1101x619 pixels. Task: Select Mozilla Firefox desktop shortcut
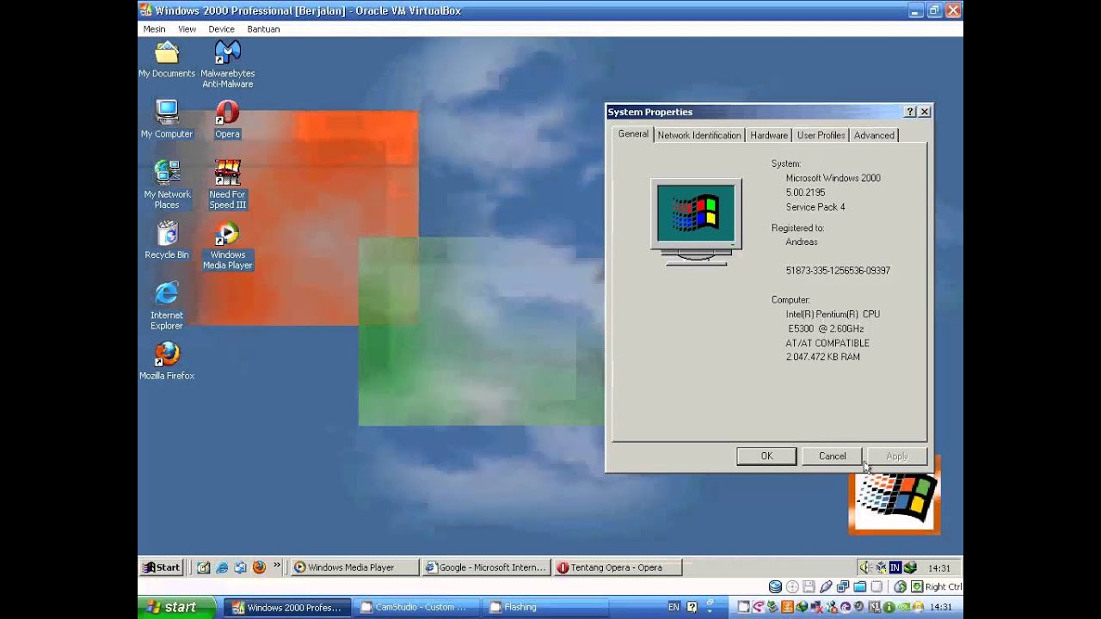(x=167, y=361)
